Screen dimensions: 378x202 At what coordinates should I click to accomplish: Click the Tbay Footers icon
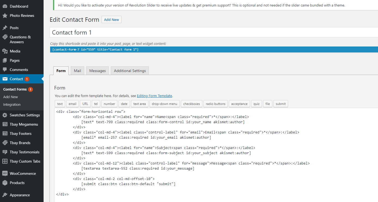(5, 133)
